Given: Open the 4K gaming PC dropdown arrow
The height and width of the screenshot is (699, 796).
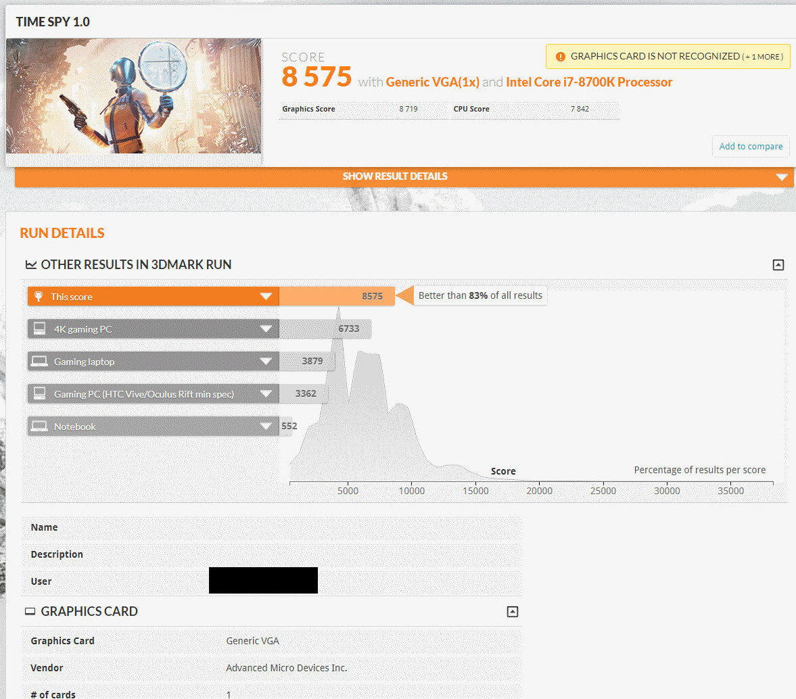Looking at the screenshot, I should point(266,329).
